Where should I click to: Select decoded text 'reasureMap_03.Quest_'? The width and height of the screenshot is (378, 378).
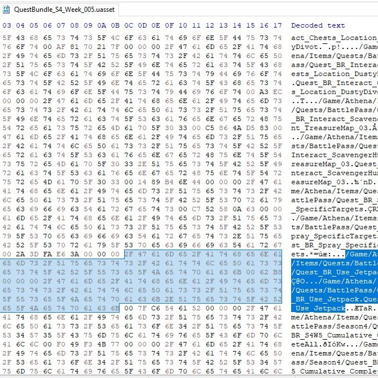[x=335, y=164]
